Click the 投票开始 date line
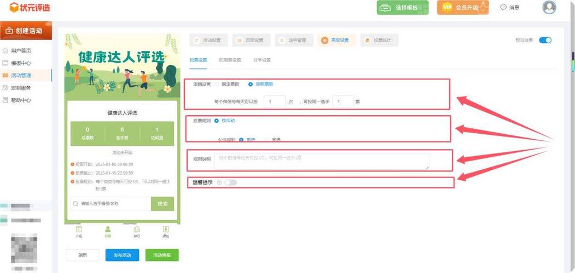Screen dimensions: 575x273 102,164
